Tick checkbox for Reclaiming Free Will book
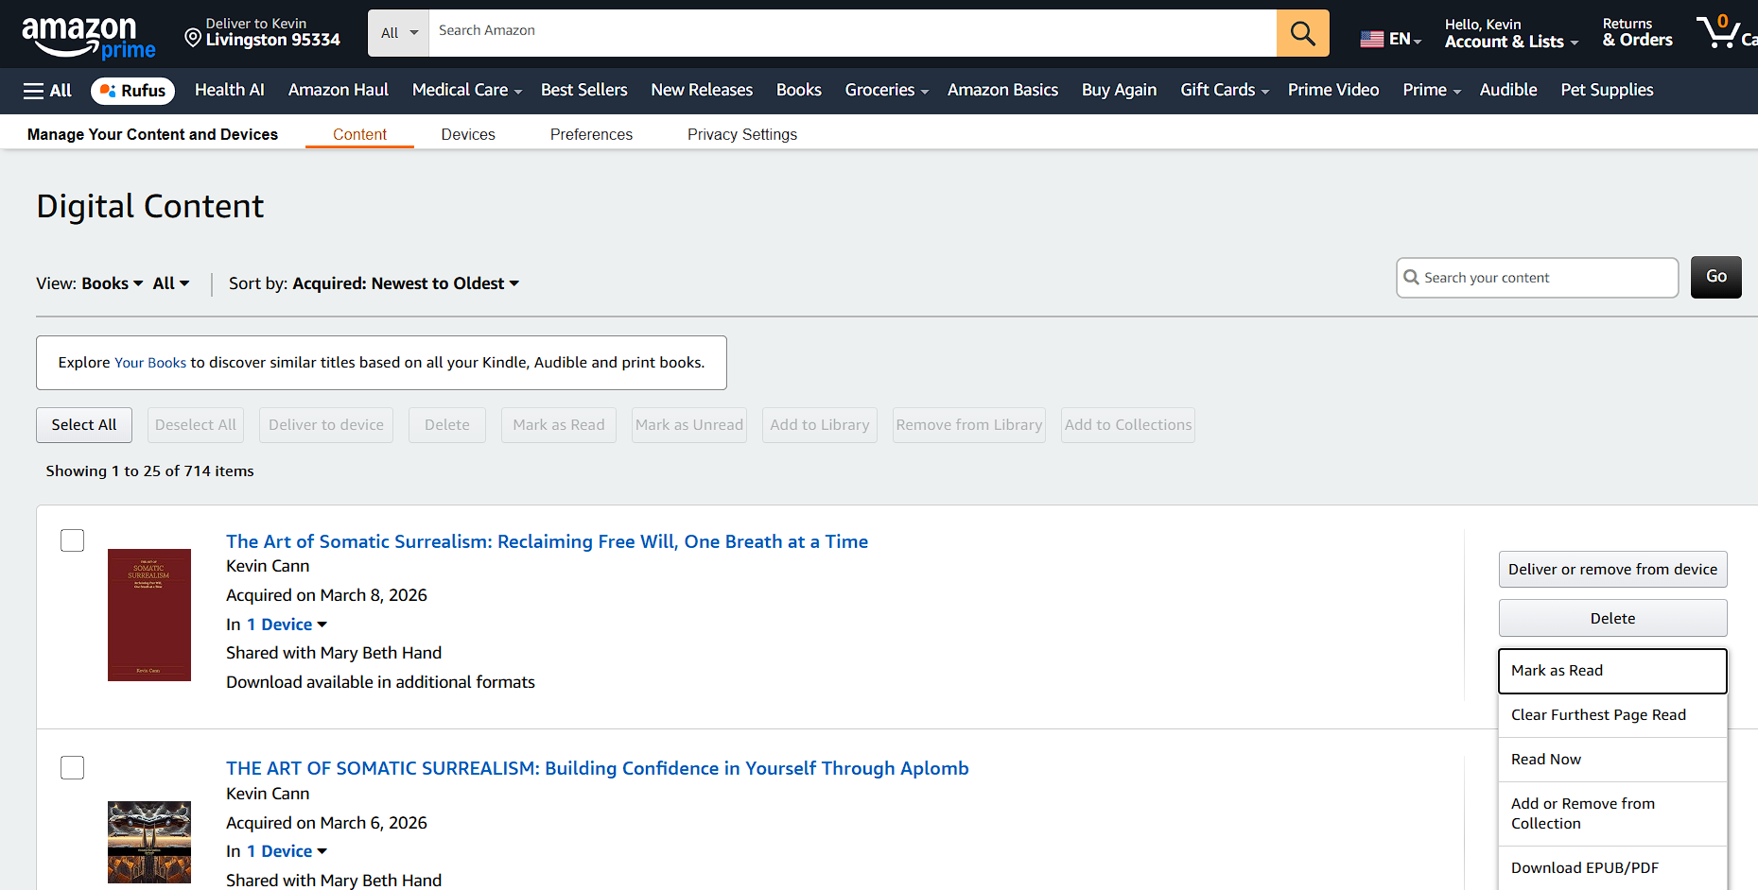This screenshot has width=1758, height=890. coord(73,540)
